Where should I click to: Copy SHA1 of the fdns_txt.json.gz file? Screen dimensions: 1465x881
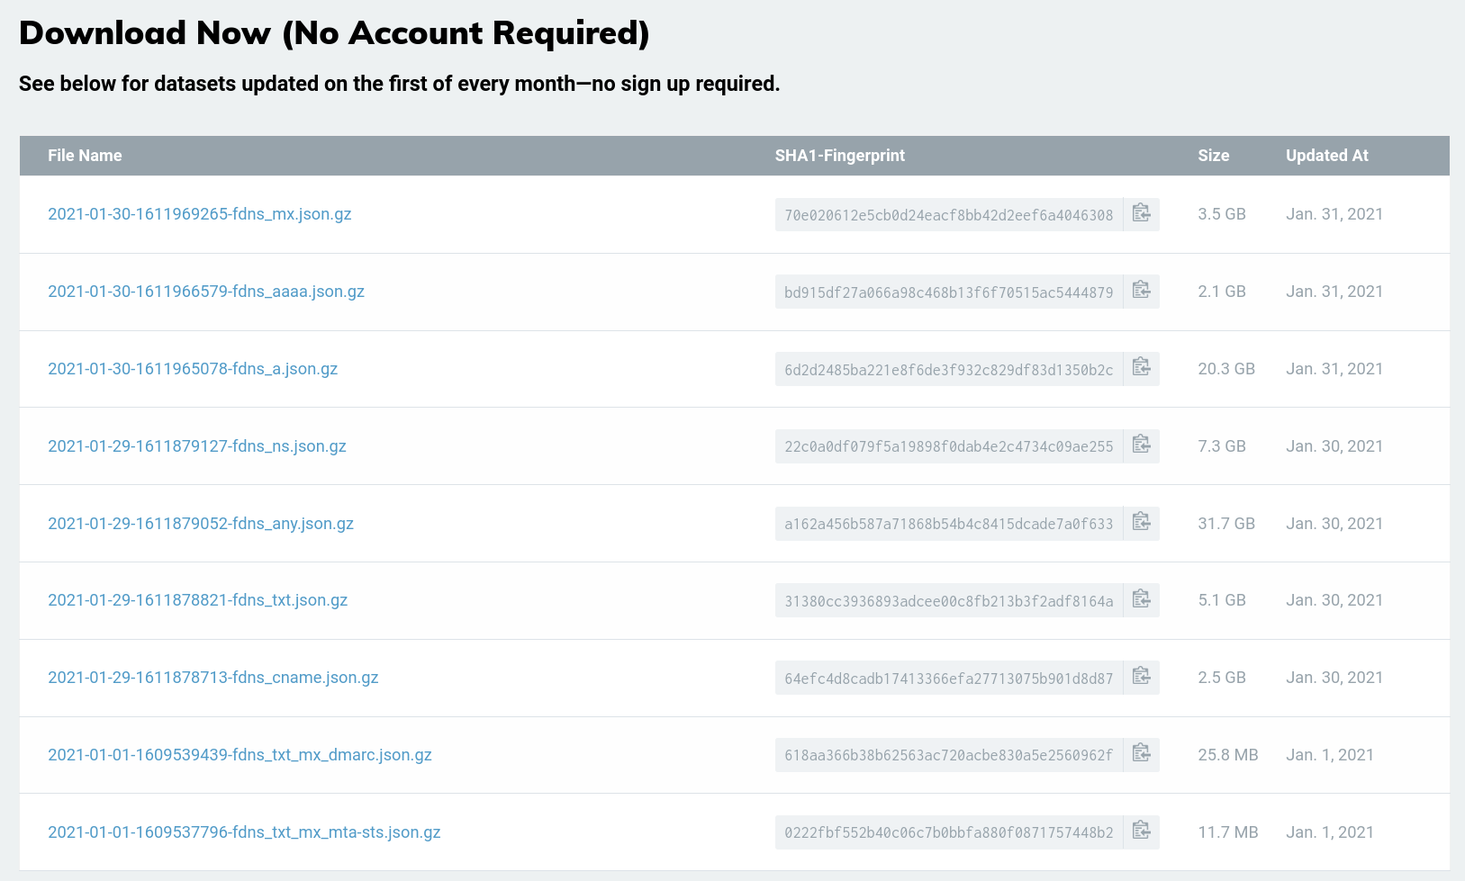point(1141,600)
